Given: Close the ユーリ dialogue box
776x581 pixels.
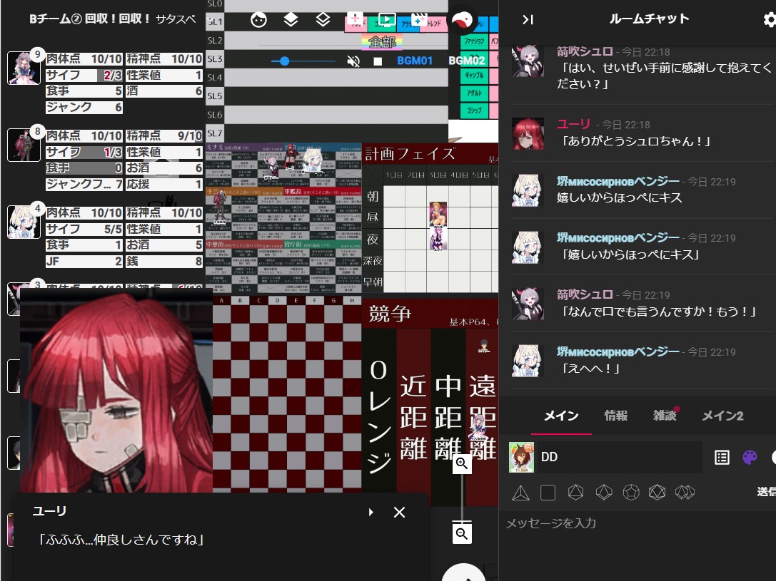Looking at the screenshot, I should coord(399,513).
